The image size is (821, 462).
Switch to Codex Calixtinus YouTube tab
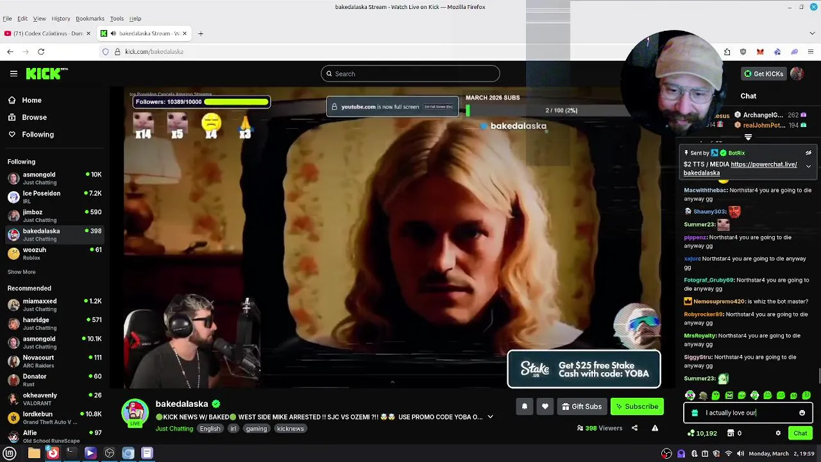(x=46, y=33)
